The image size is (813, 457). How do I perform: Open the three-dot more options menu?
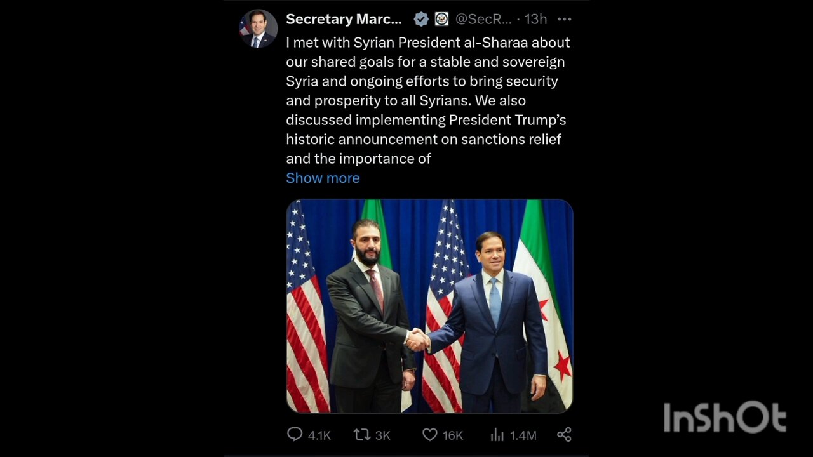point(564,19)
